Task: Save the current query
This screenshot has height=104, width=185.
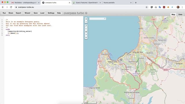Action: tap(36, 13)
